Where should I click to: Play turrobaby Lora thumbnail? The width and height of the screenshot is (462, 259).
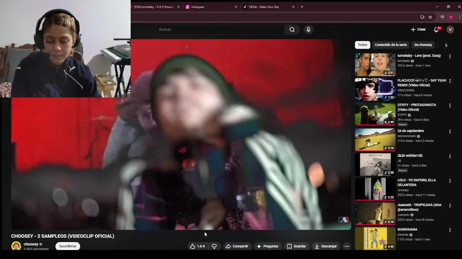[375, 65]
